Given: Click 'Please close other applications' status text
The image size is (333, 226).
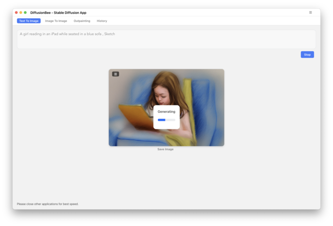Looking at the screenshot, I should tap(48, 204).
